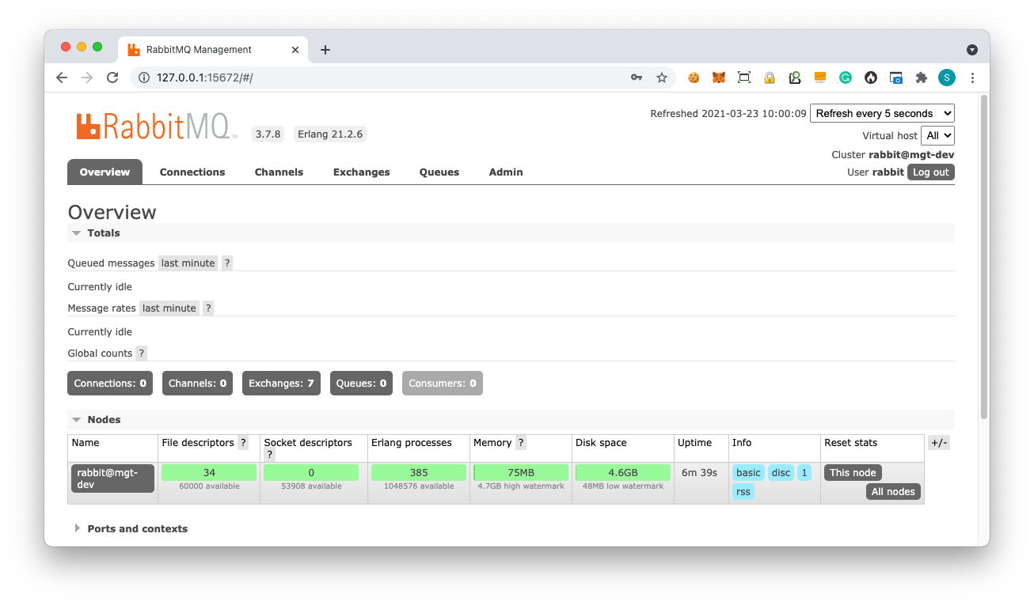Click the Disk space 4.6GB bar
The width and height of the screenshot is (1034, 605).
623,473
